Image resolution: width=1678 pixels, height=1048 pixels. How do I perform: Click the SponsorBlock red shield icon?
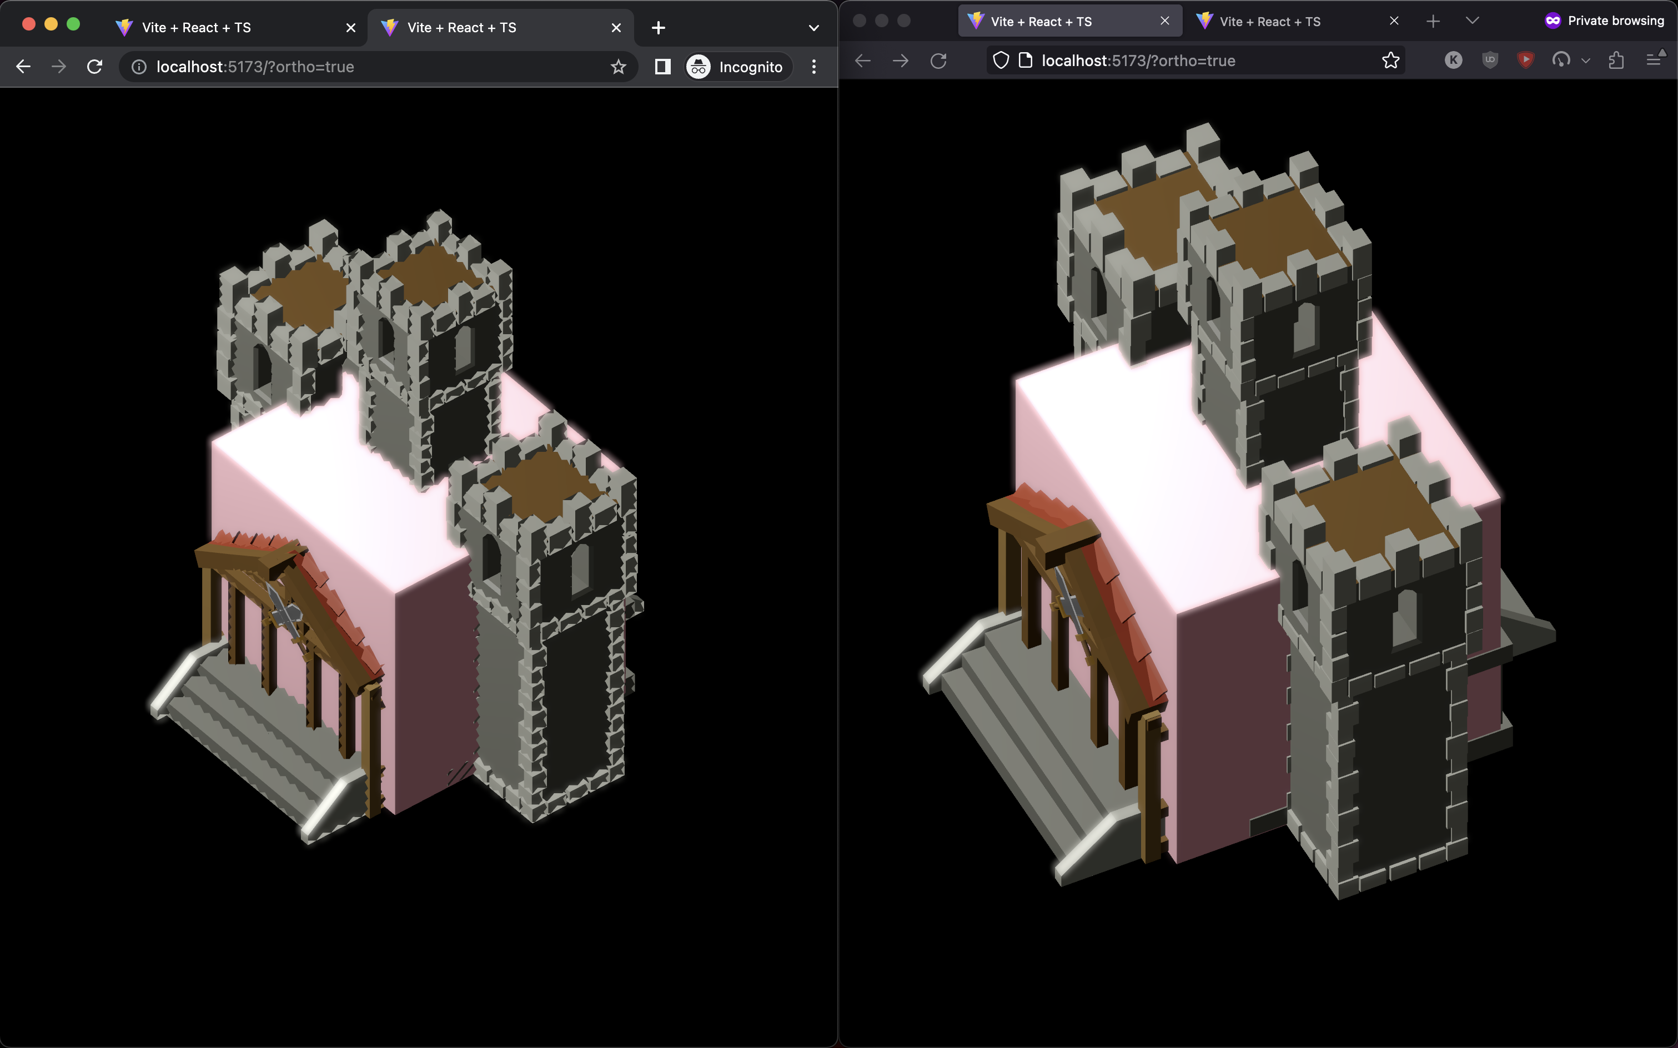pos(1526,61)
